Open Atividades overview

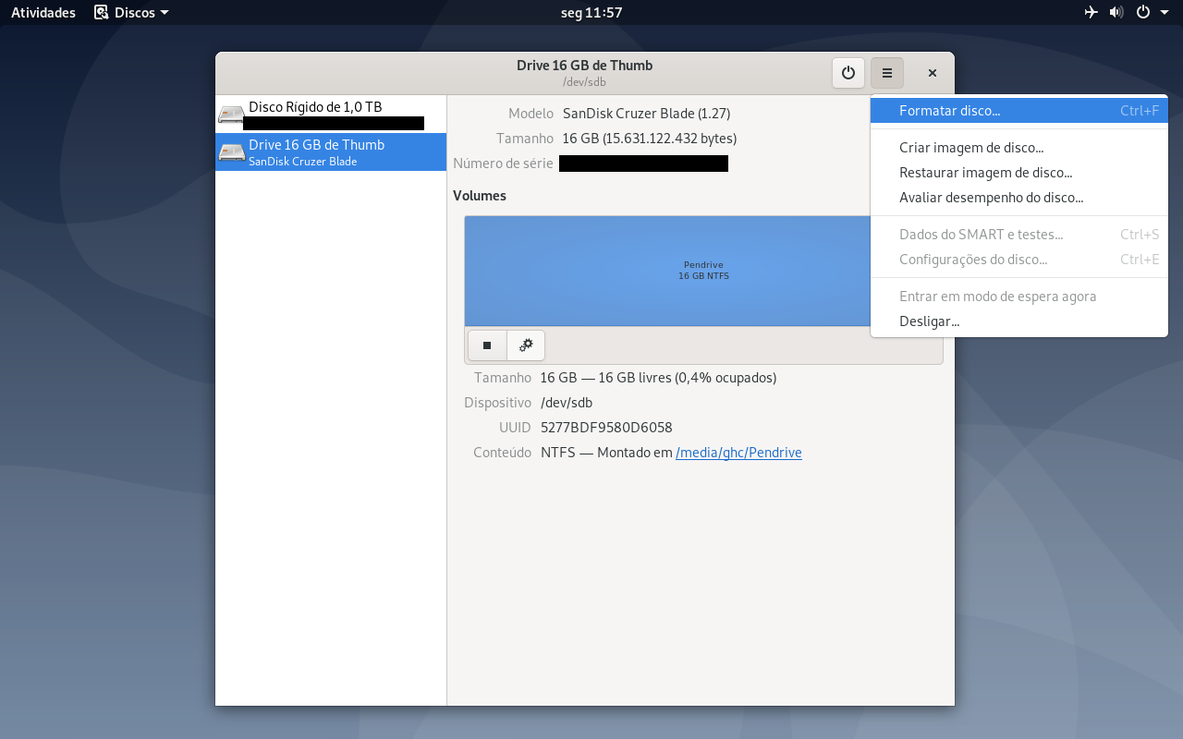[43, 13]
